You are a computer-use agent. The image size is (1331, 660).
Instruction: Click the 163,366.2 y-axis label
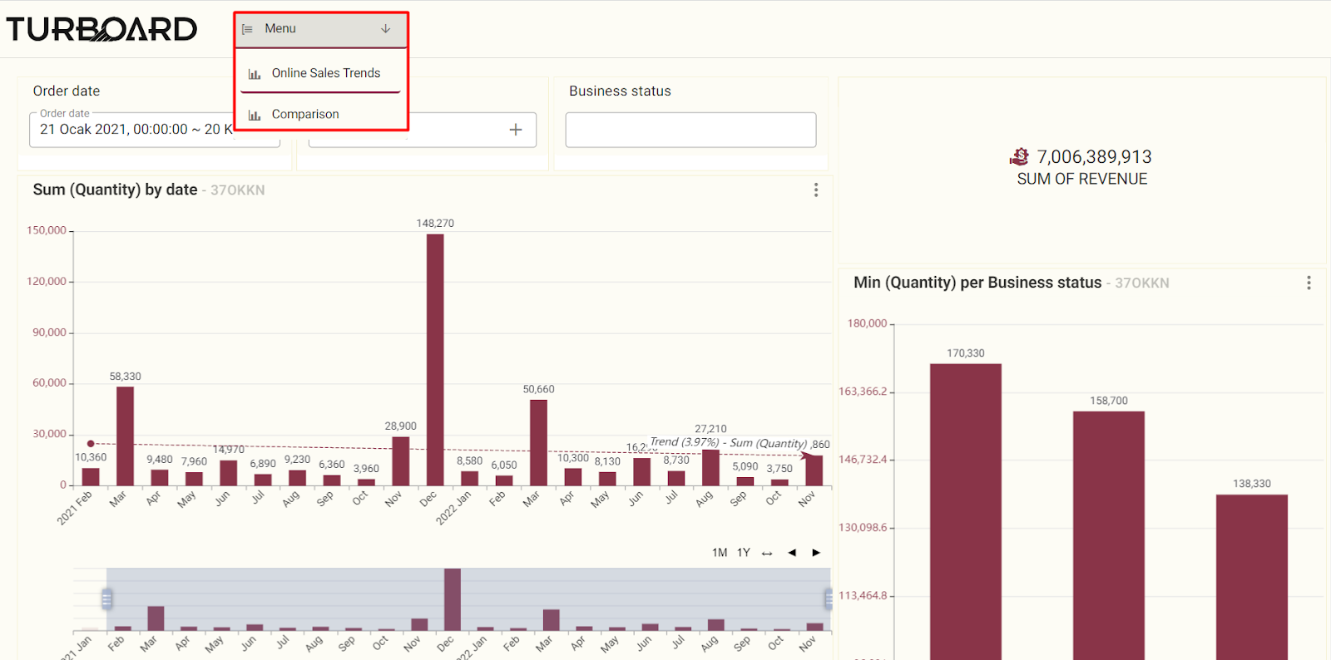tap(863, 392)
